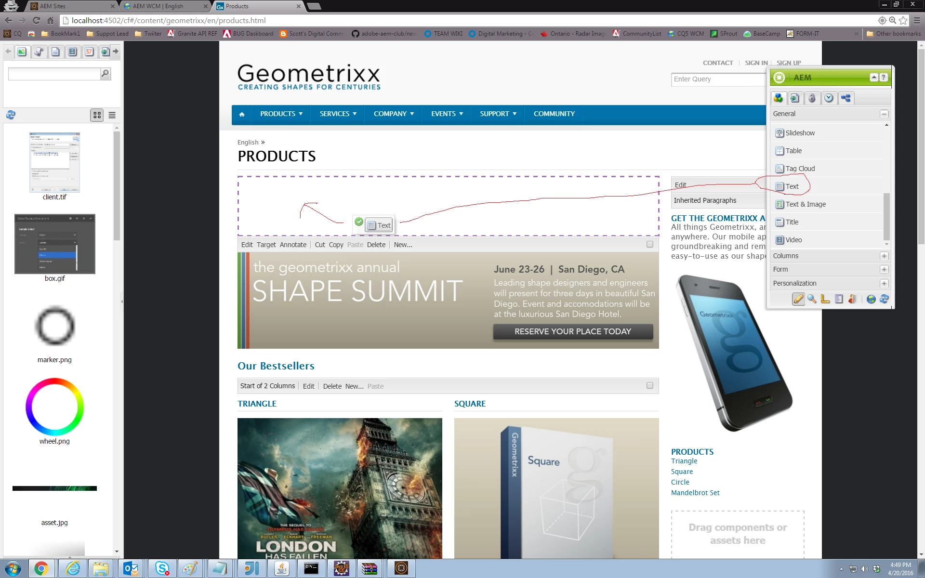Select the sidekick Versioning clock tab
This screenshot has width=925, height=578.
pos(829,98)
